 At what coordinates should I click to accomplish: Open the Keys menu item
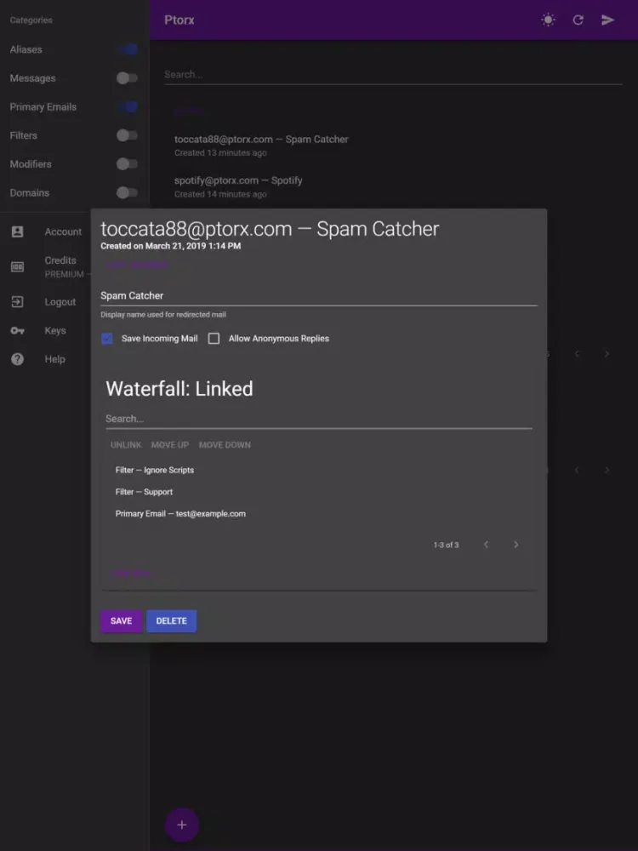pos(55,330)
